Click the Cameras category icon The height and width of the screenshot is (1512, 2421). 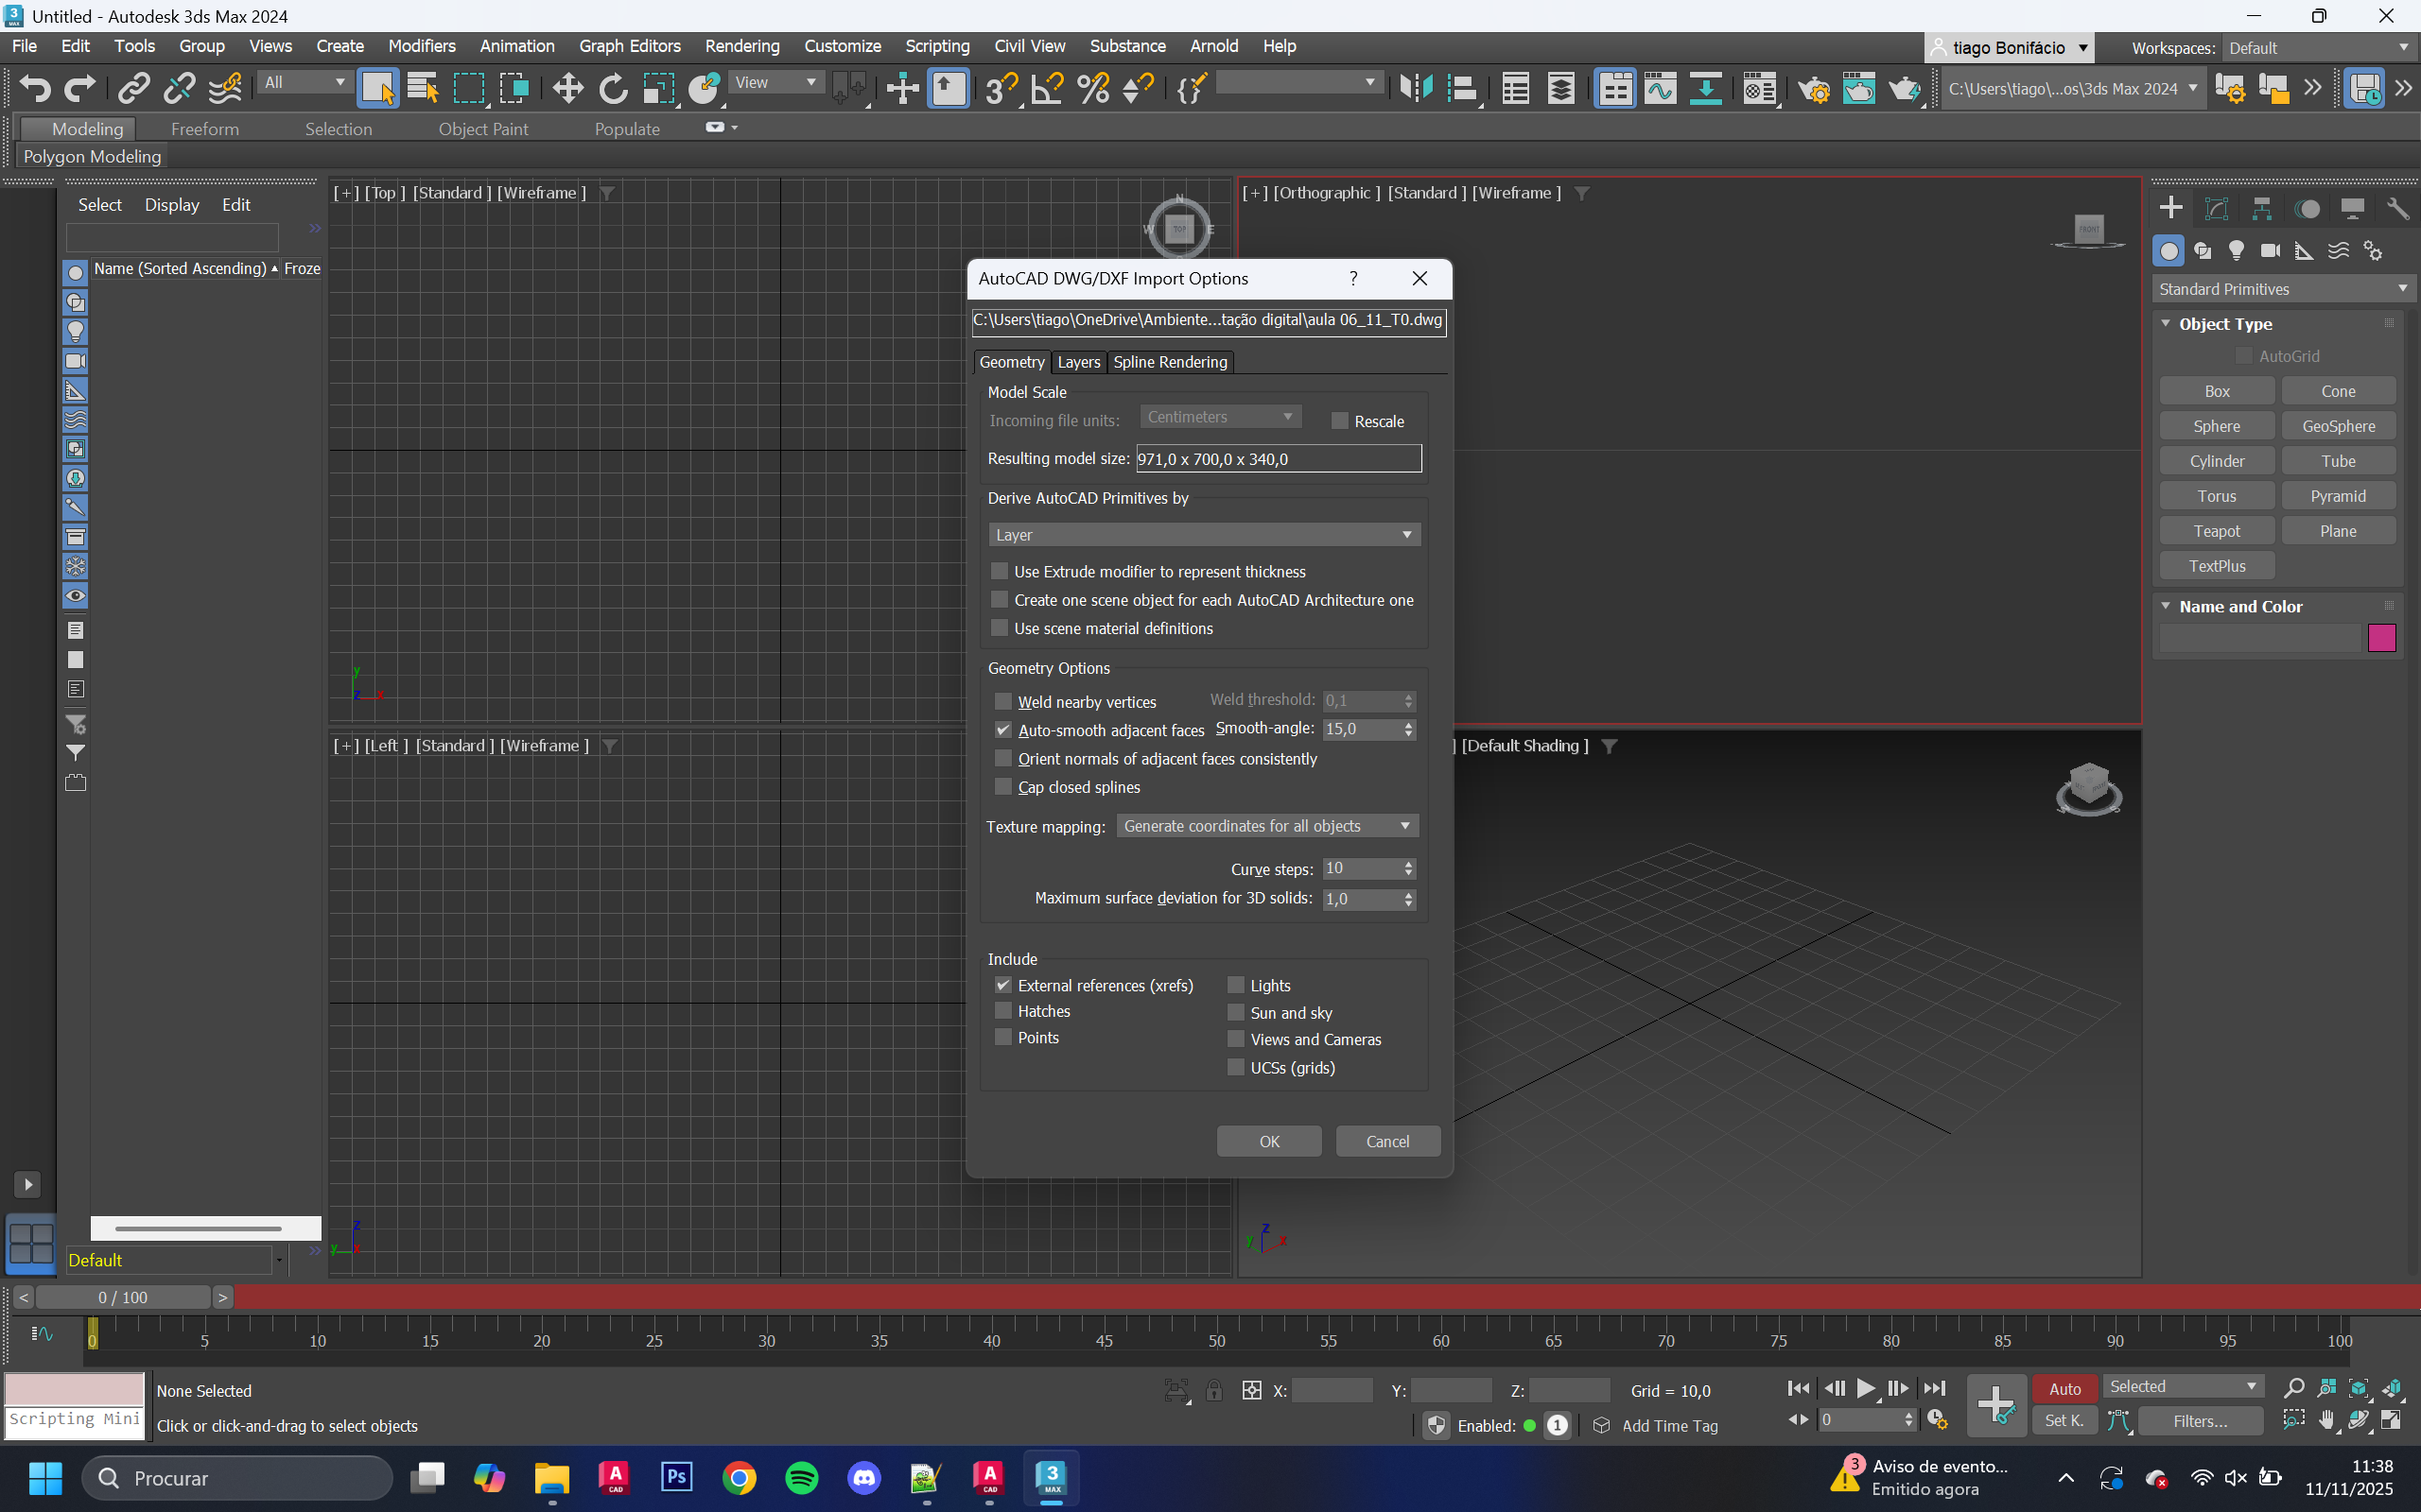[x=2270, y=250]
